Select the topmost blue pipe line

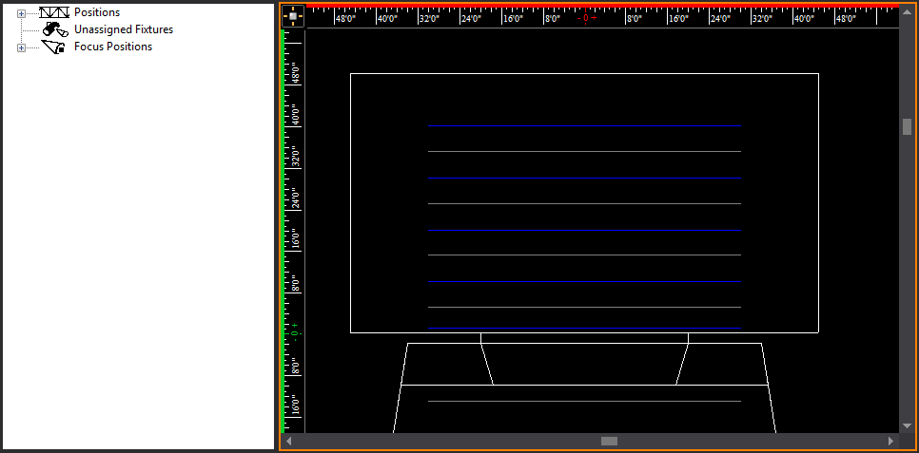[x=583, y=125]
